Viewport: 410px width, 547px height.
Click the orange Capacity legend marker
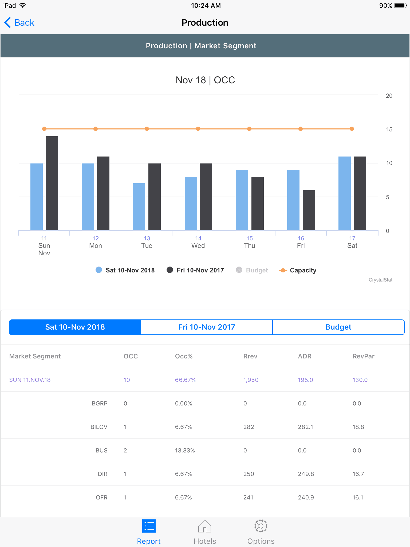[283, 270]
